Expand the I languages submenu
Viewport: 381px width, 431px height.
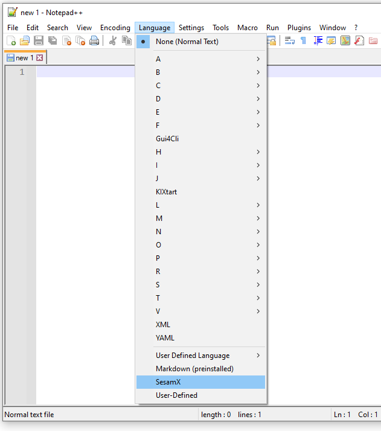[200, 165]
